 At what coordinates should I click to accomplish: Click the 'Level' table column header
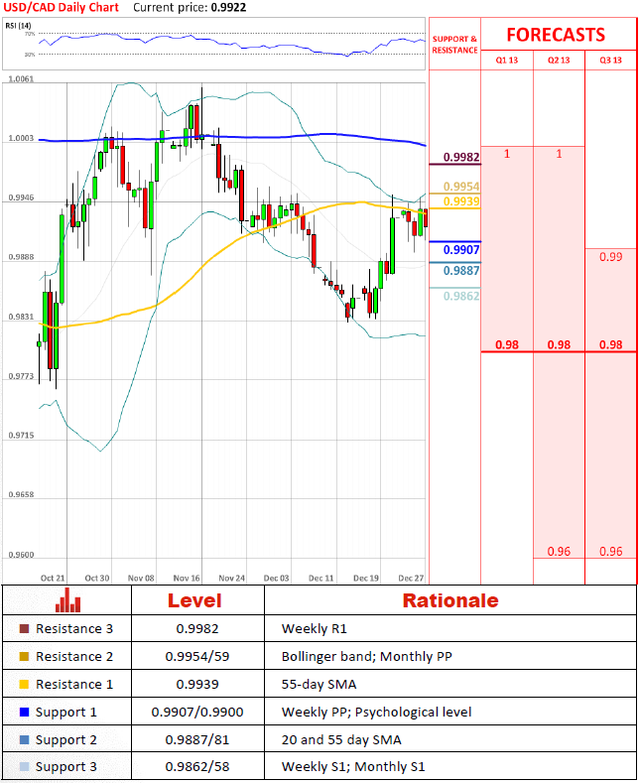click(194, 600)
